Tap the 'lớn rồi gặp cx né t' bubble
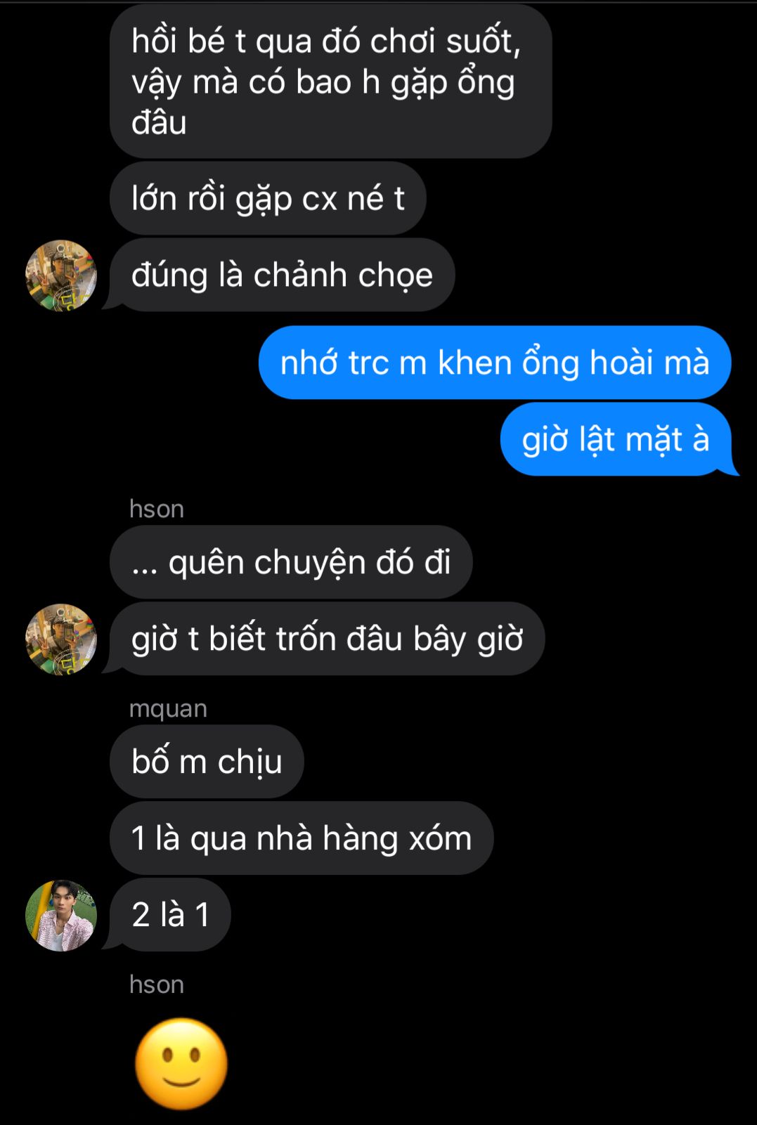 268,198
